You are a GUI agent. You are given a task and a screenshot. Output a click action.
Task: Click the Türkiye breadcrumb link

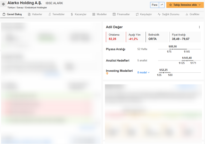coord(11,7)
